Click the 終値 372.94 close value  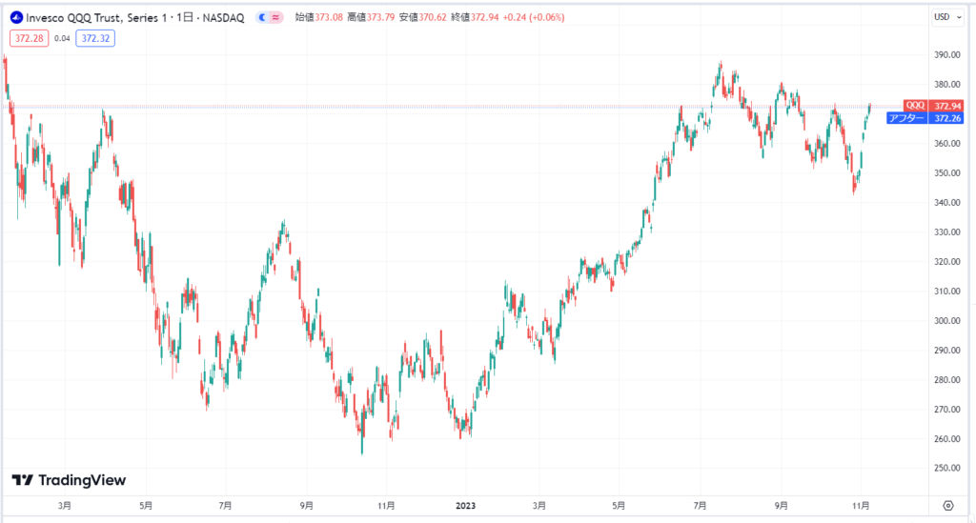pos(475,17)
